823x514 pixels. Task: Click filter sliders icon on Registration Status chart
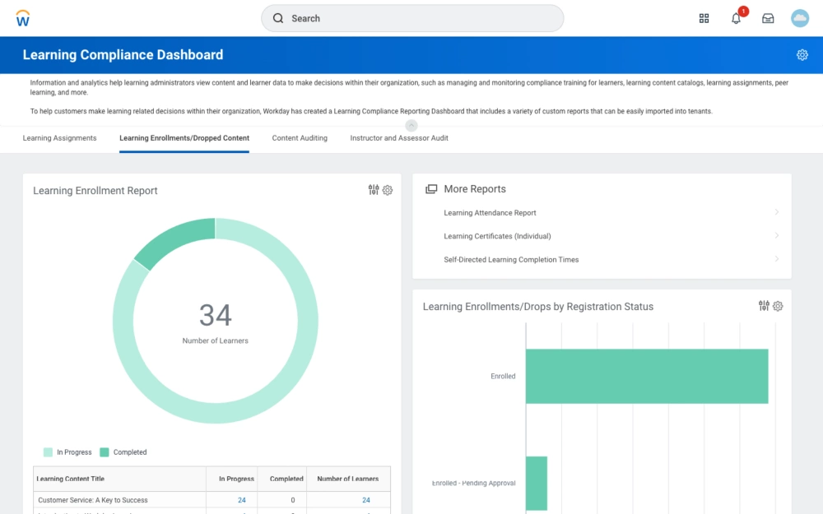pos(764,306)
